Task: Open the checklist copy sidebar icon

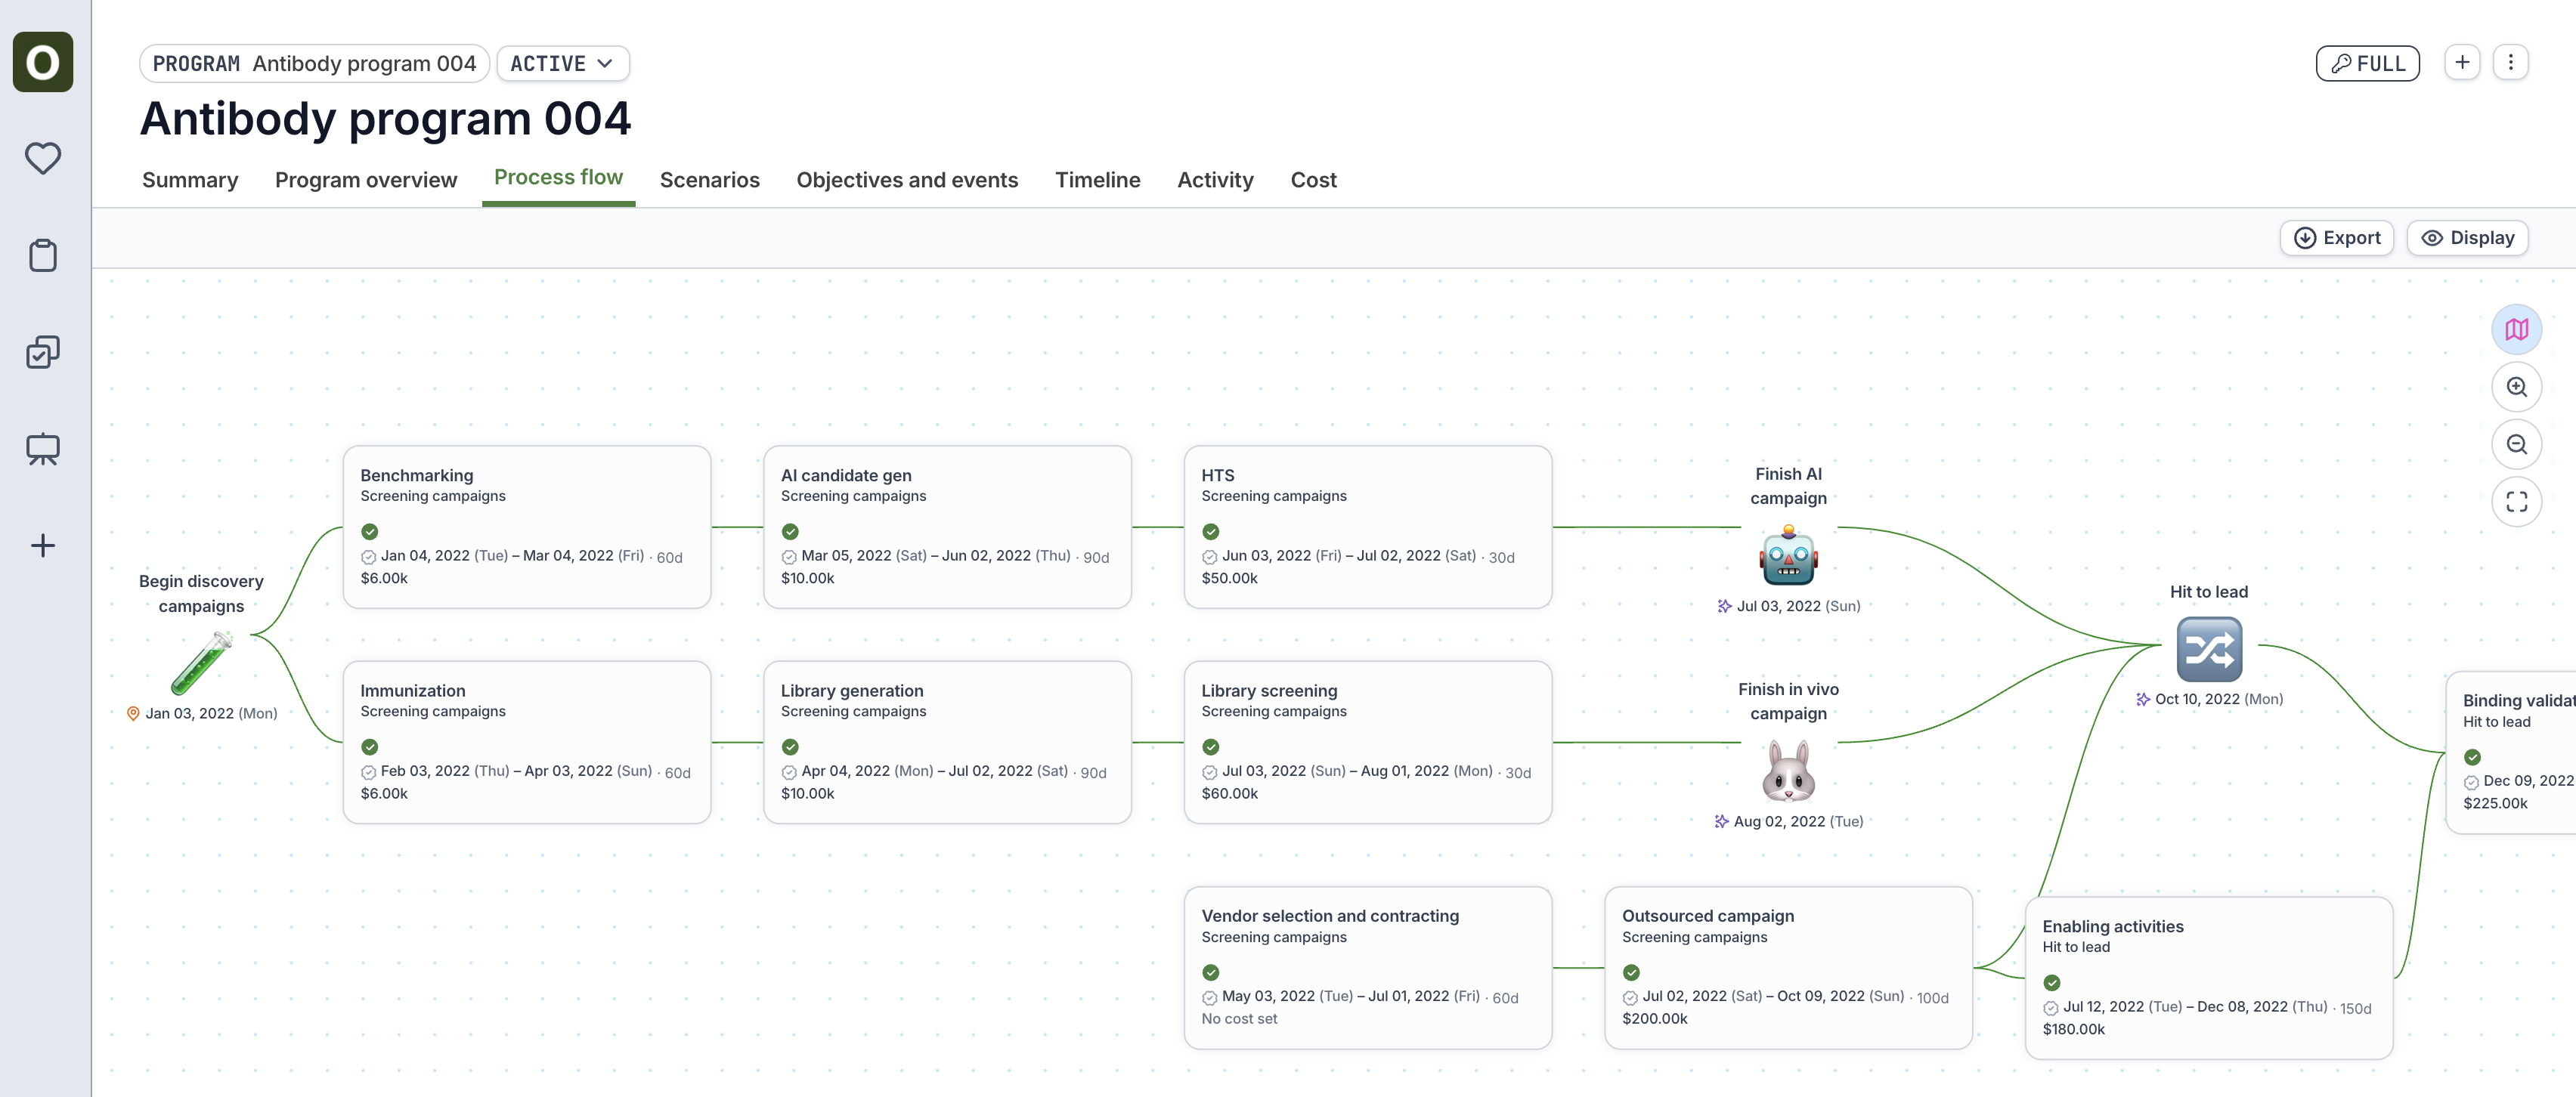Action: click(x=43, y=351)
